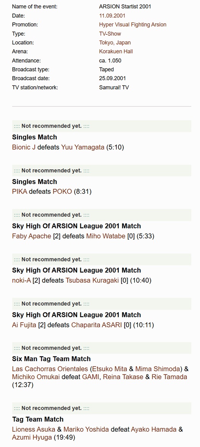Viewport: 200px width, 447px height.
Task: Click the TV-Show type link
Action: coord(110,34)
